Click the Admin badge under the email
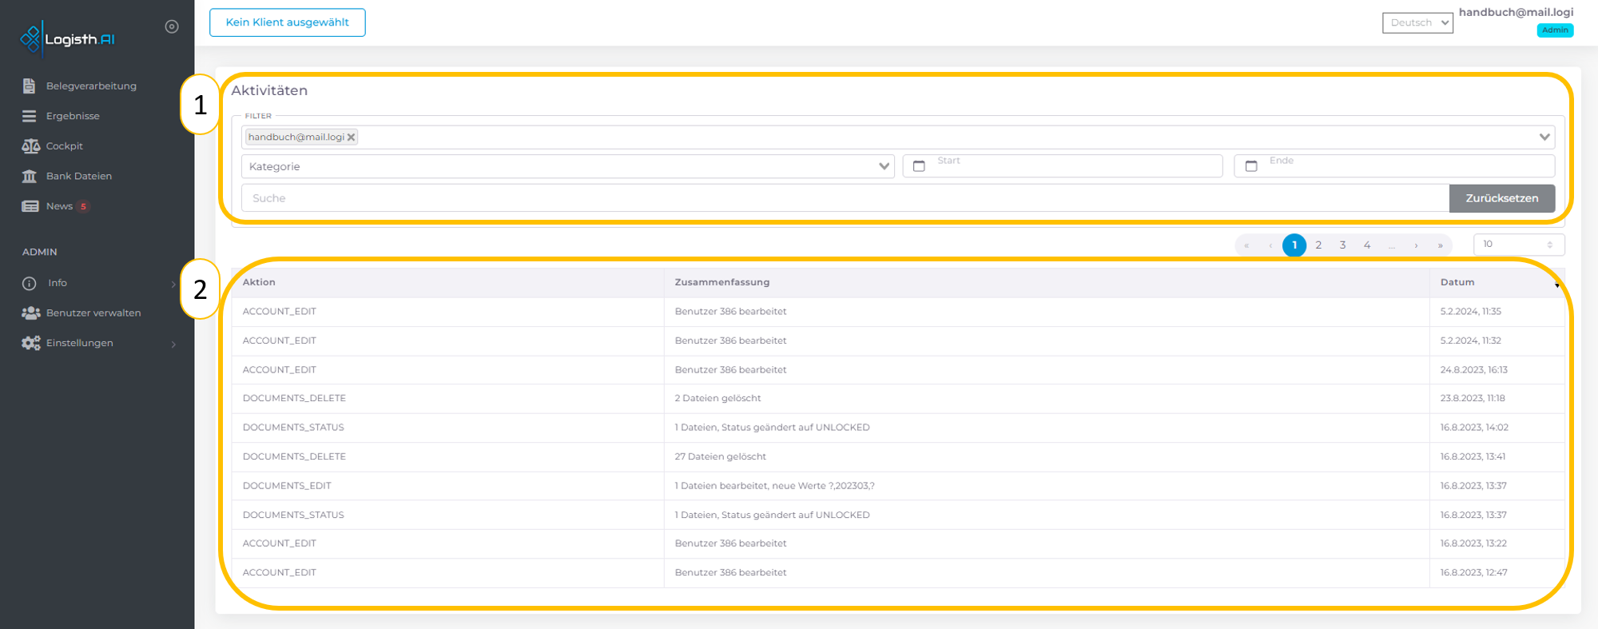1598x629 pixels. tap(1555, 30)
